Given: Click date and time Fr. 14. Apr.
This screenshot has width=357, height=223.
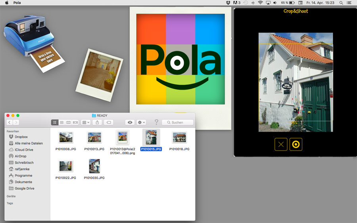Looking at the screenshot, I should tap(320, 3).
